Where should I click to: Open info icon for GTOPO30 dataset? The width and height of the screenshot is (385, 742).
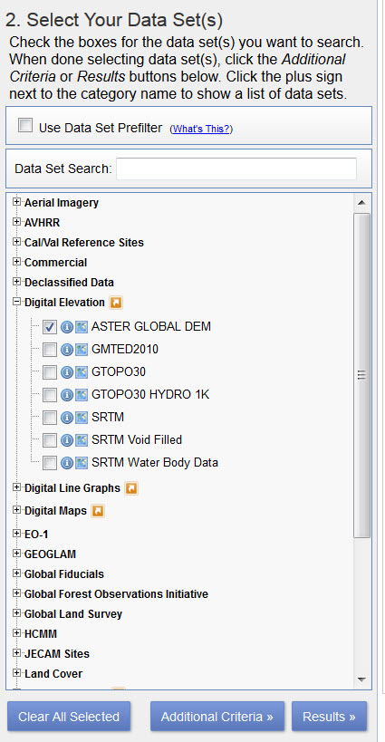tap(67, 372)
